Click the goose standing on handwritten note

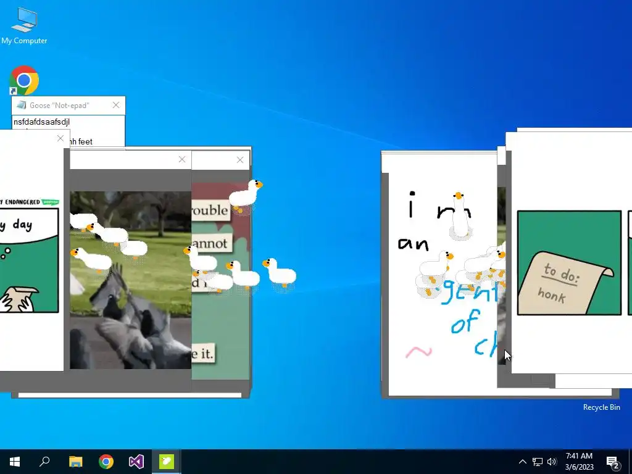459,217
